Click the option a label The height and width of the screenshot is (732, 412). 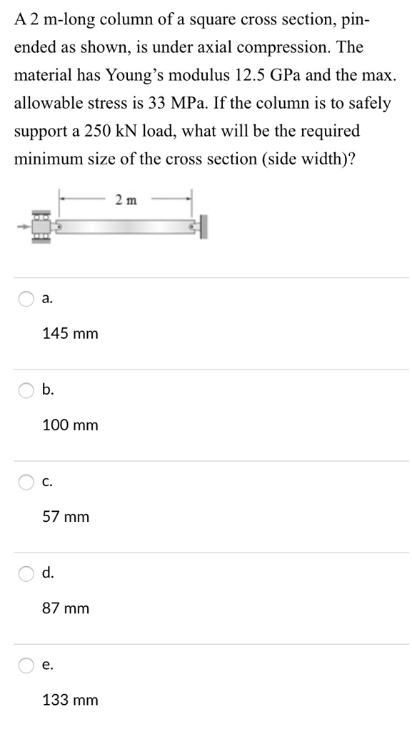coord(48,297)
